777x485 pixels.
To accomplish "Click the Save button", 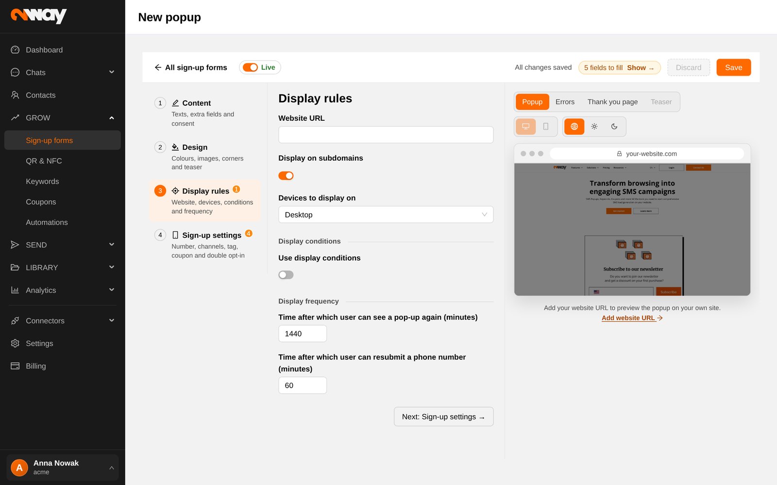I will [733, 67].
